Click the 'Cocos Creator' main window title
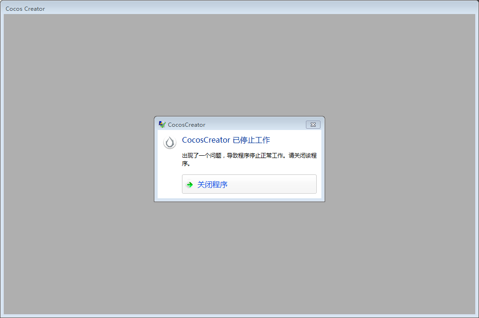 pyautogui.click(x=25, y=9)
